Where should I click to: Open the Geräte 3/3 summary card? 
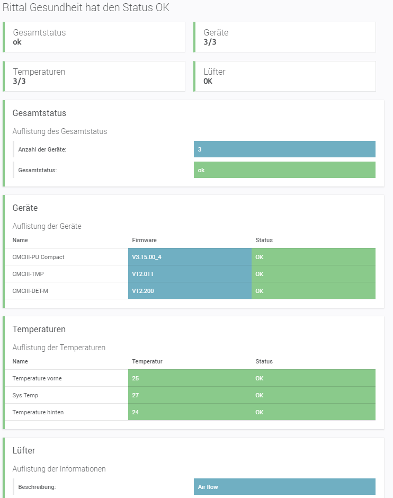(284, 37)
